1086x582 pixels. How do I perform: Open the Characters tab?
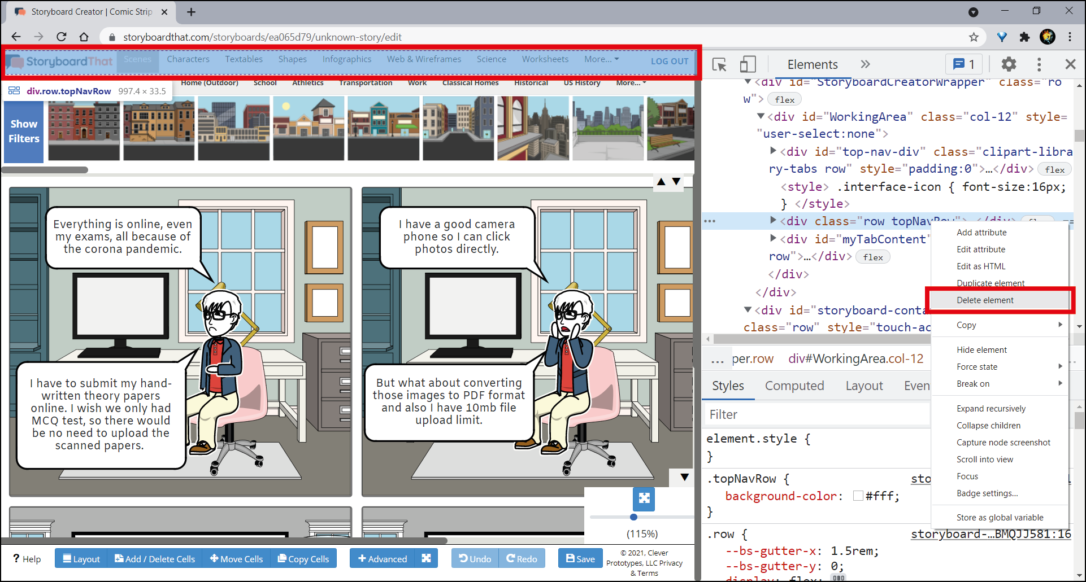click(188, 59)
